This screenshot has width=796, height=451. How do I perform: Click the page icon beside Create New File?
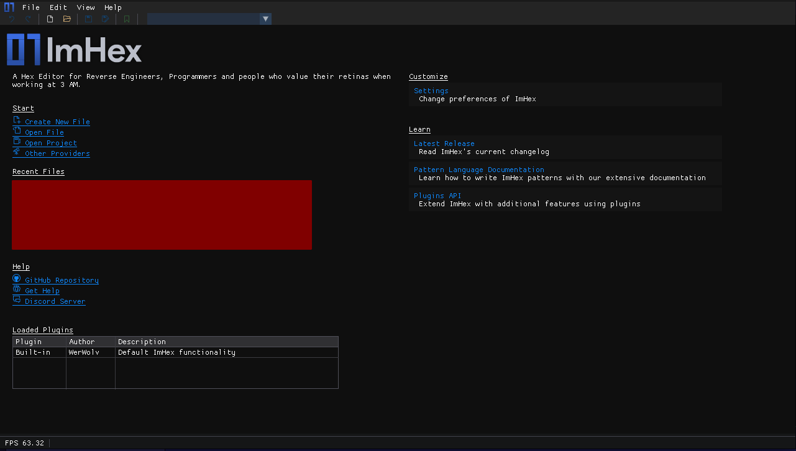tap(17, 121)
